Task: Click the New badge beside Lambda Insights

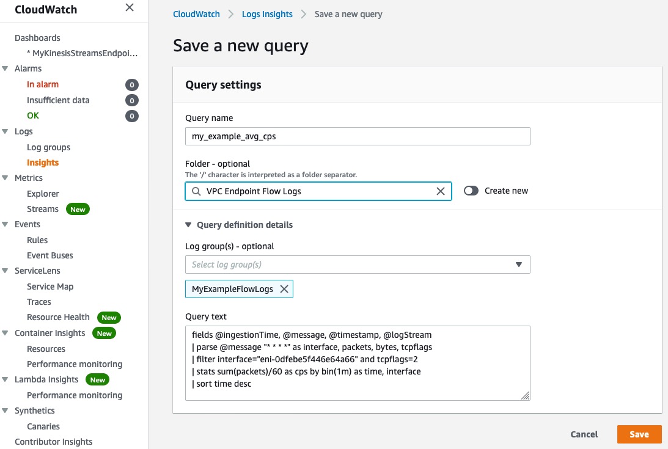Action: [x=98, y=379]
